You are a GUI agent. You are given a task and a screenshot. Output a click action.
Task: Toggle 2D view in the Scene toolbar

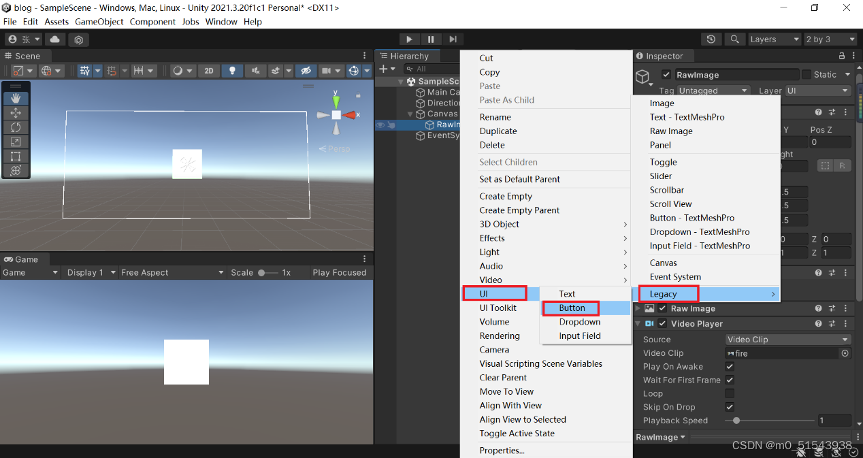208,70
